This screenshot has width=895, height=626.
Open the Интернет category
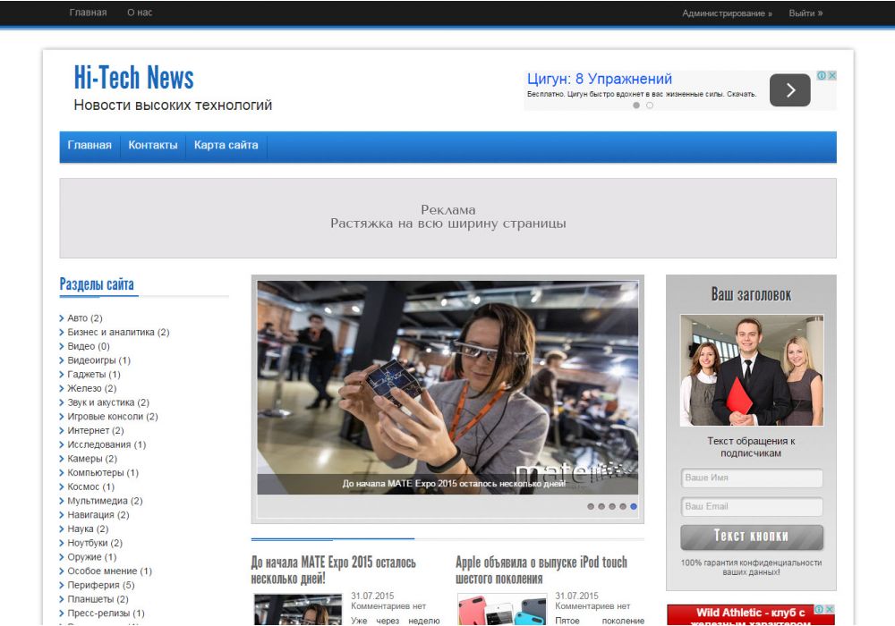click(96, 430)
